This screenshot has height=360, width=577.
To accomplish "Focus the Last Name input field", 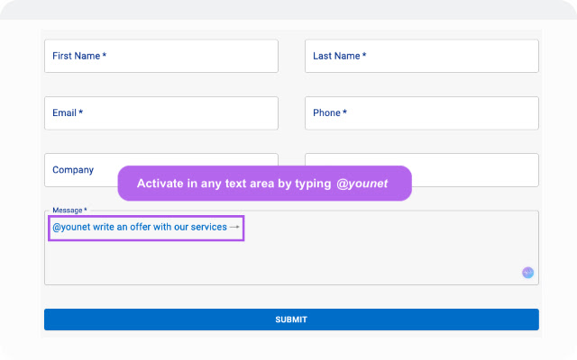I will coord(422,56).
